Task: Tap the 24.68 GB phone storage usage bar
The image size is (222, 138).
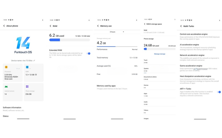Action: click(x=159, y=49)
